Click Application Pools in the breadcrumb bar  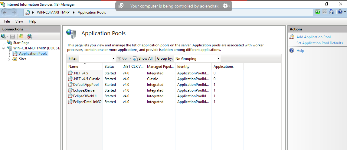pyautogui.click(x=92, y=12)
